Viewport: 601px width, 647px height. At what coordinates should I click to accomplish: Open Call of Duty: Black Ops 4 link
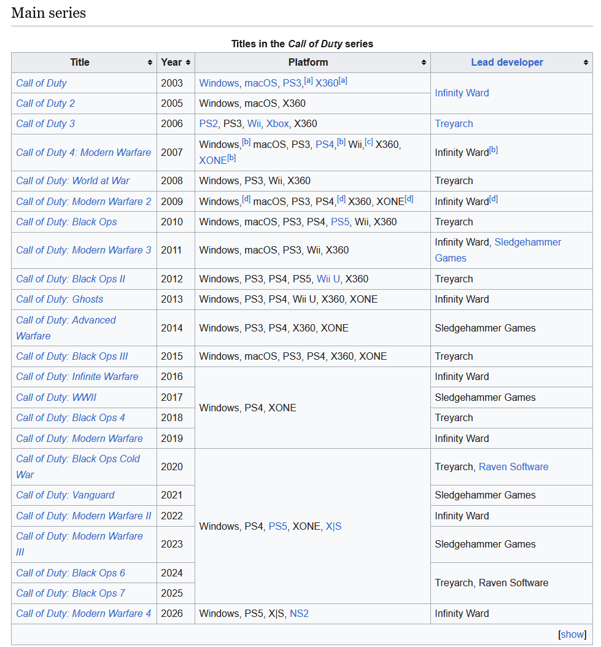point(71,417)
